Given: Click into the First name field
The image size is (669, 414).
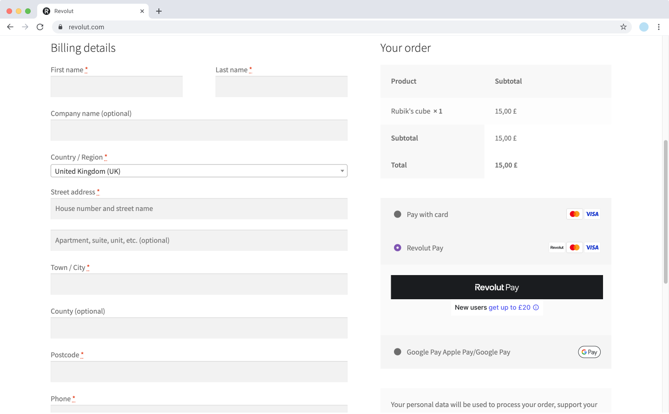Looking at the screenshot, I should tap(117, 87).
